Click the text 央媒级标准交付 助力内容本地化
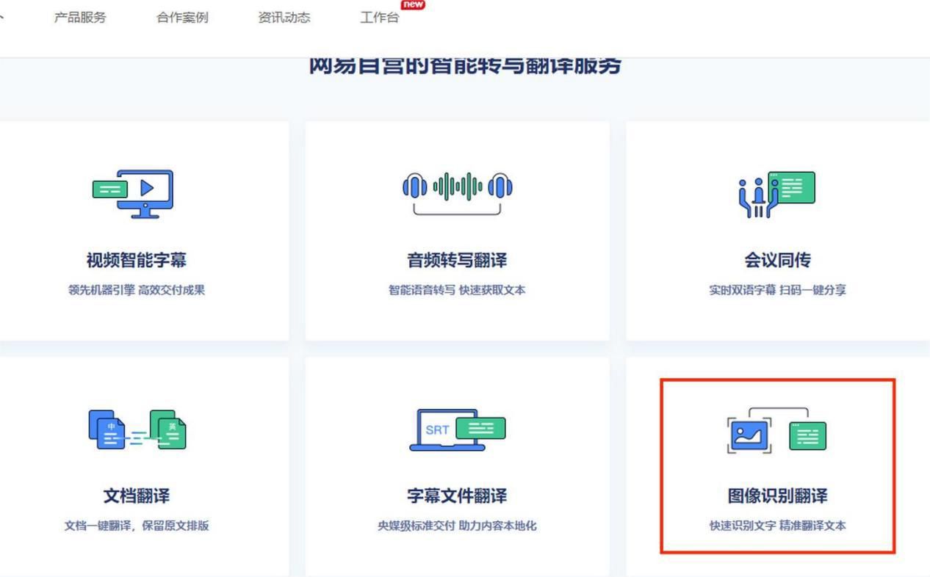Viewport: 930px width, 577px height. [x=457, y=526]
